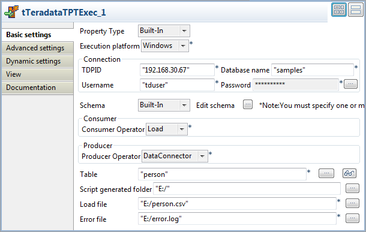
Task: Click the Edit schema label
Action: [215, 106]
